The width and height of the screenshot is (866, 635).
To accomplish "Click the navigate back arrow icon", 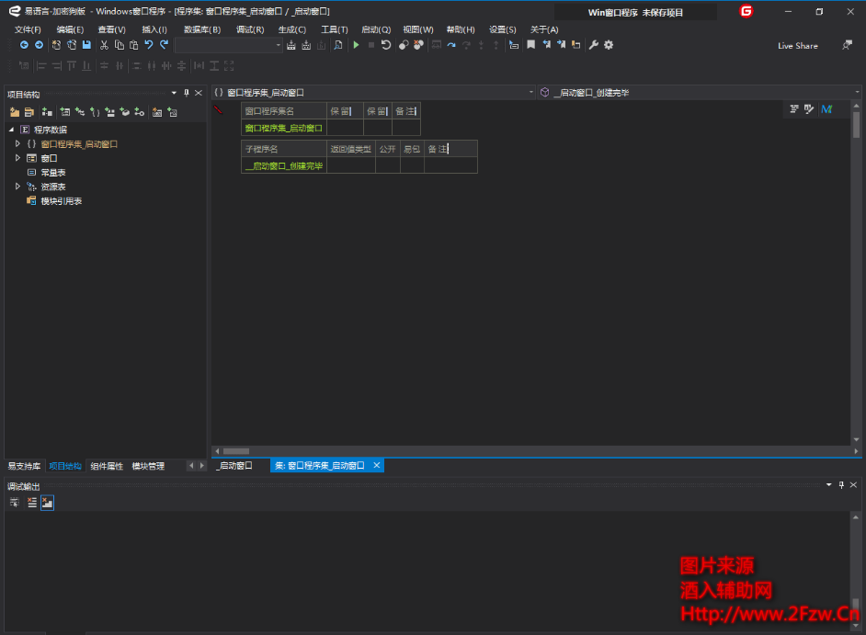I will click(24, 45).
